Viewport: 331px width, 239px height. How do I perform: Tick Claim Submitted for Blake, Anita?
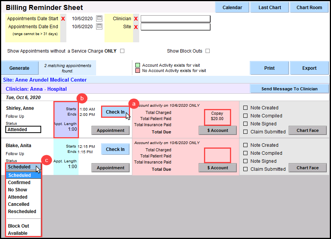pos(246,169)
